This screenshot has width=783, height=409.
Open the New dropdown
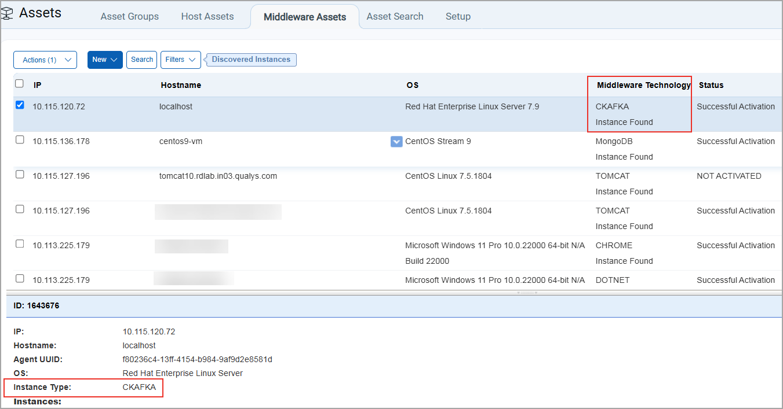pos(105,60)
